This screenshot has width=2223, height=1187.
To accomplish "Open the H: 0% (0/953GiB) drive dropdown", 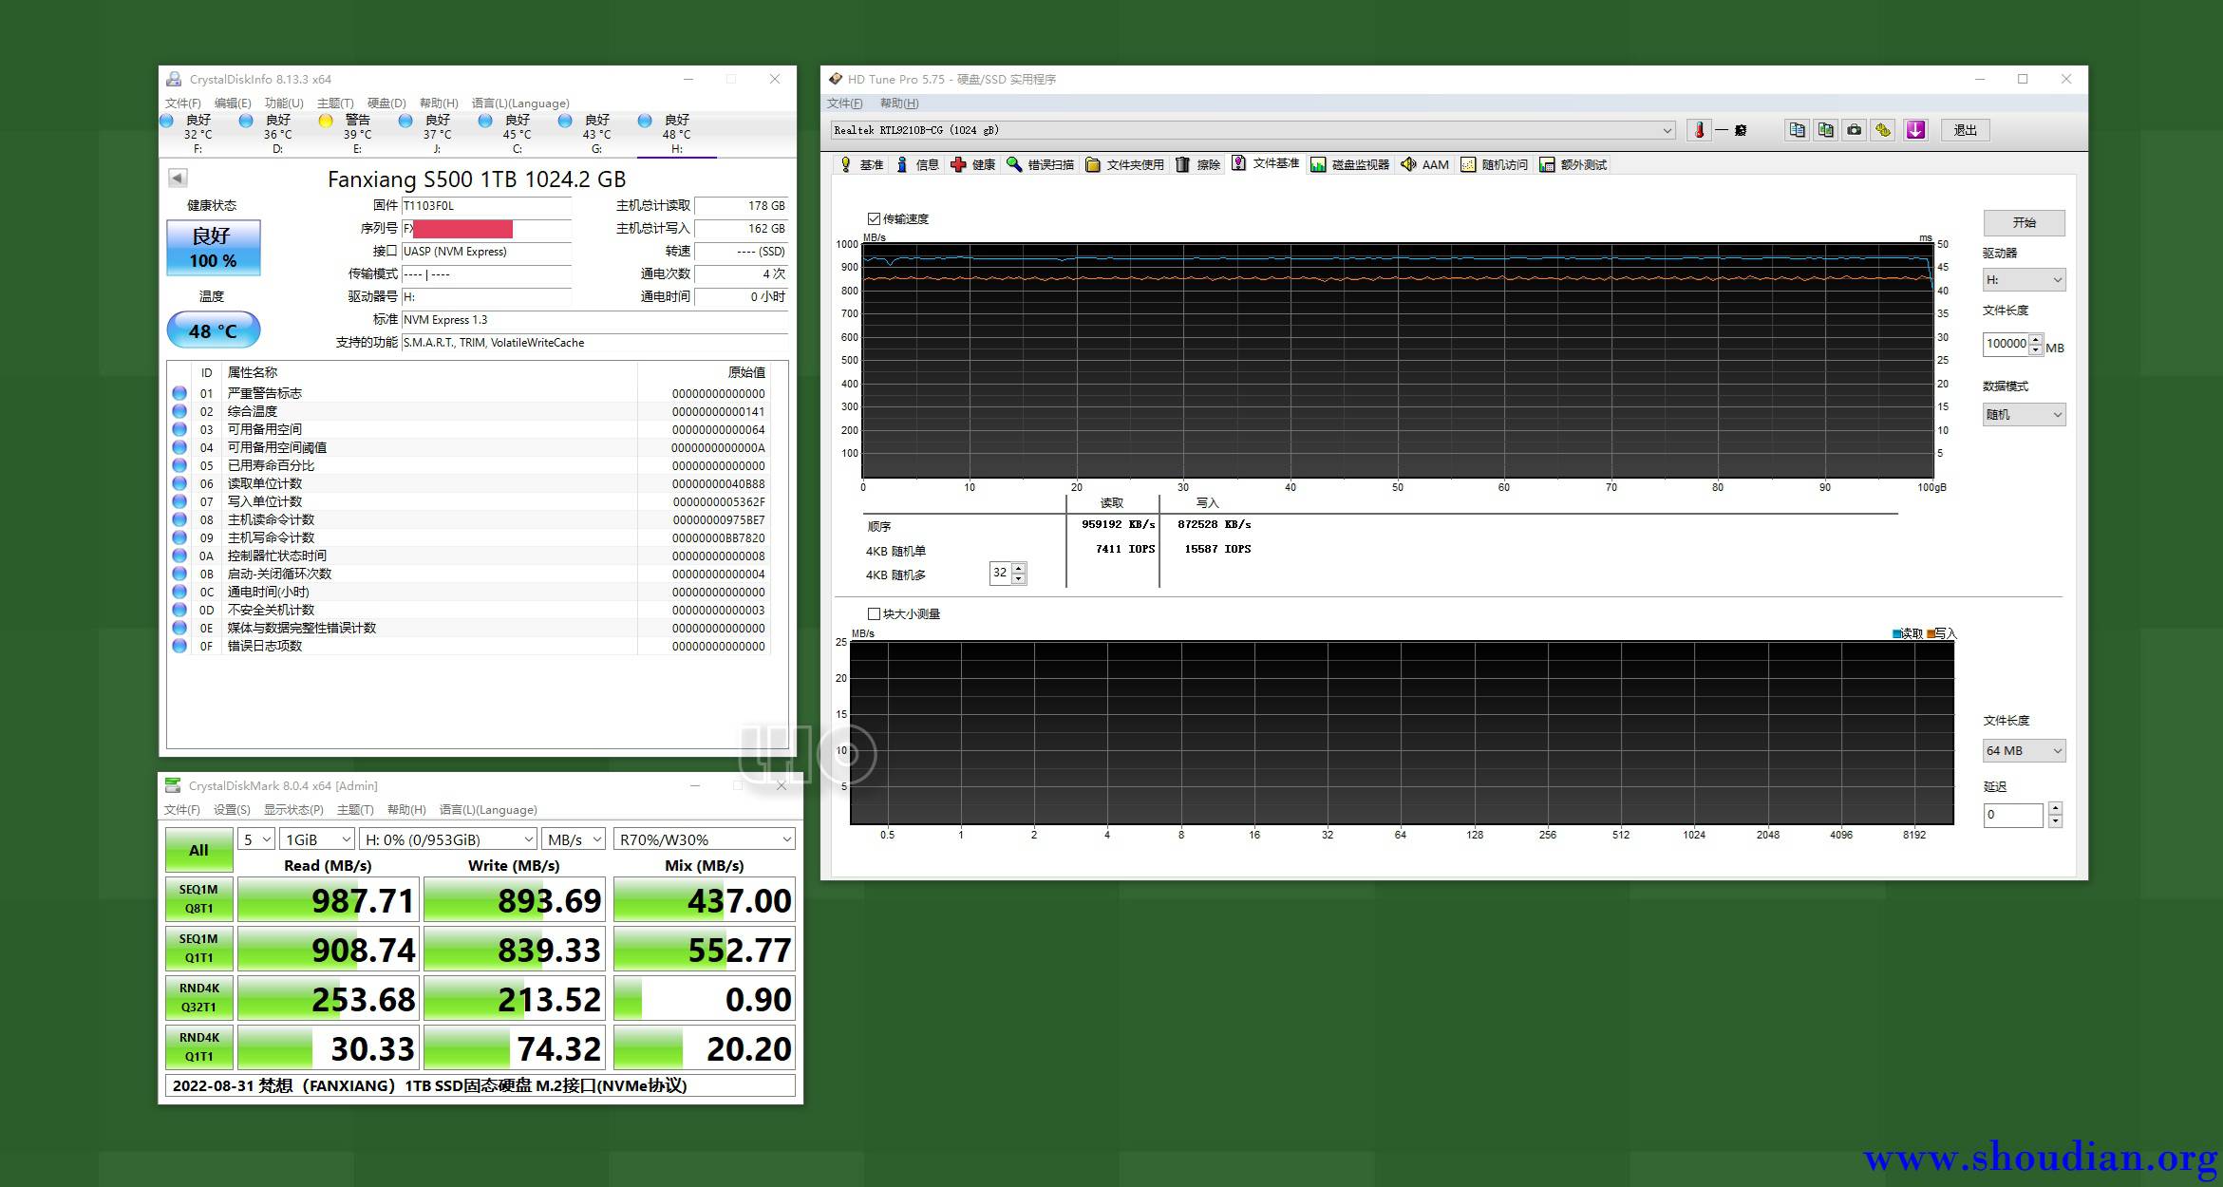I will [449, 839].
